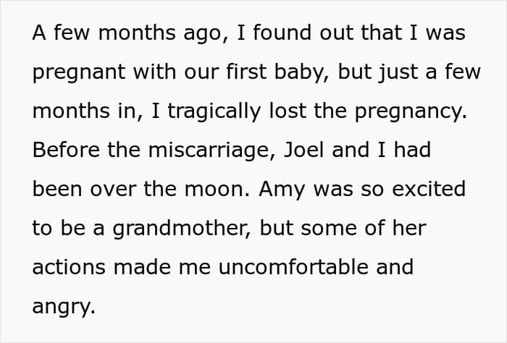Select the name "Amy" in the text
The width and height of the screenshot is (507, 343).
(282, 190)
